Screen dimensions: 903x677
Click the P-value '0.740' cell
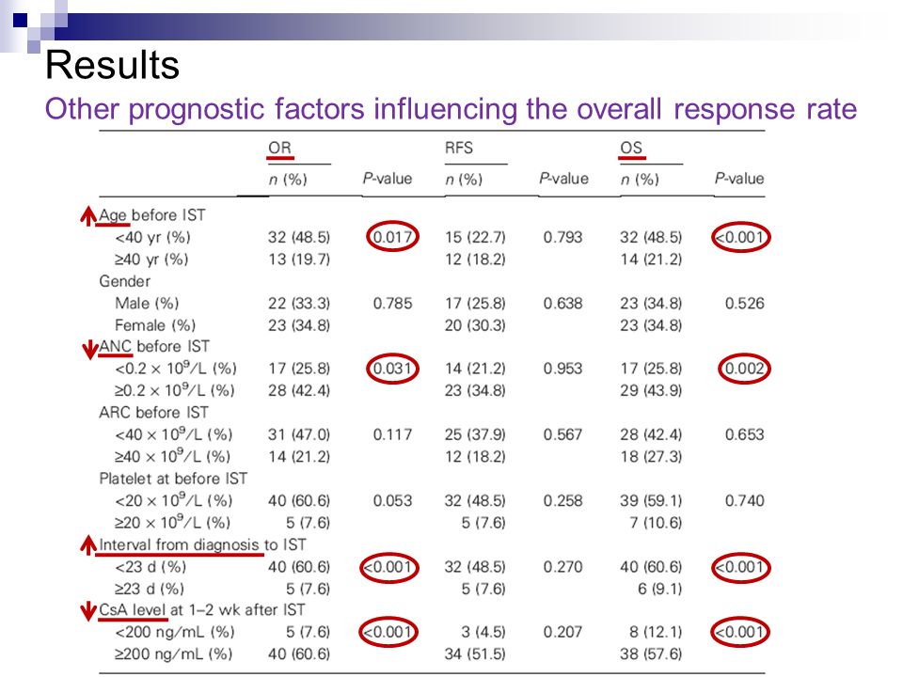click(744, 500)
